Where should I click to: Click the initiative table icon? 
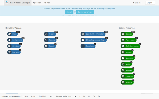(123, 82)
